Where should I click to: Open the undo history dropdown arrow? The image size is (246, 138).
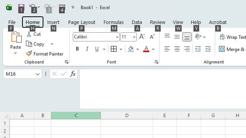[x=38, y=7]
